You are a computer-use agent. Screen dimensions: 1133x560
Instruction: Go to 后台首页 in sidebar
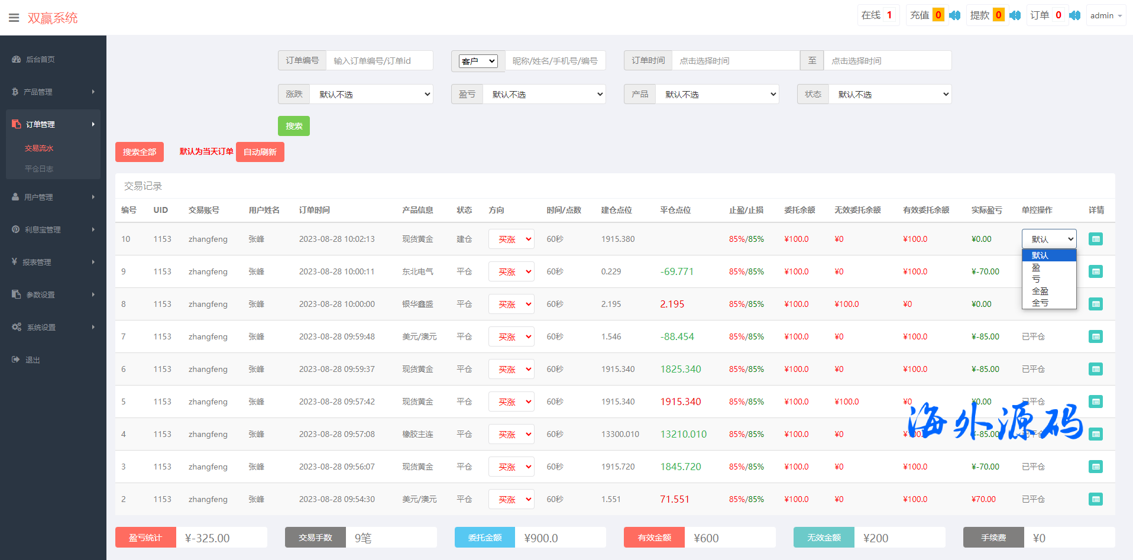(x=40, y=59)
